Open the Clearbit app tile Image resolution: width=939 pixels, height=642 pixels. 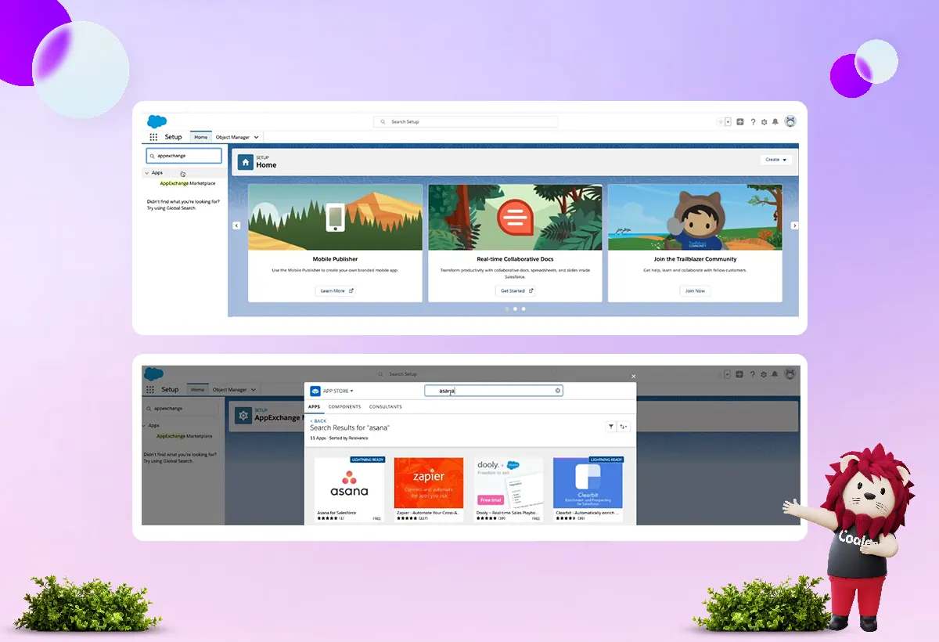(x=588, y=490)
